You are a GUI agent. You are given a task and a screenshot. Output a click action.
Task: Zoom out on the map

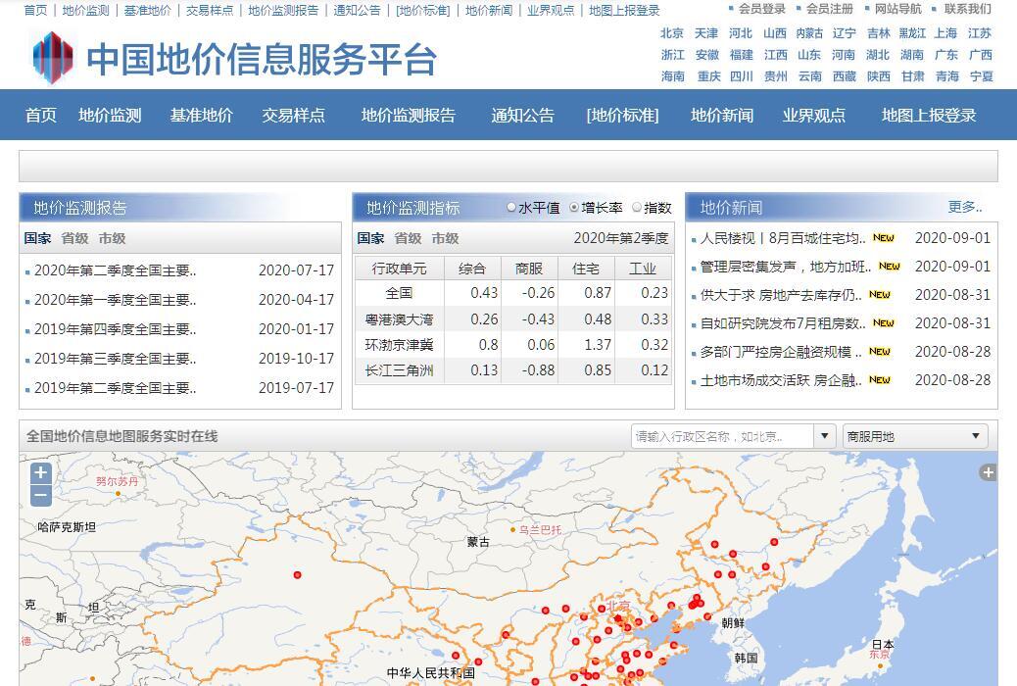(x=40, y=496)
